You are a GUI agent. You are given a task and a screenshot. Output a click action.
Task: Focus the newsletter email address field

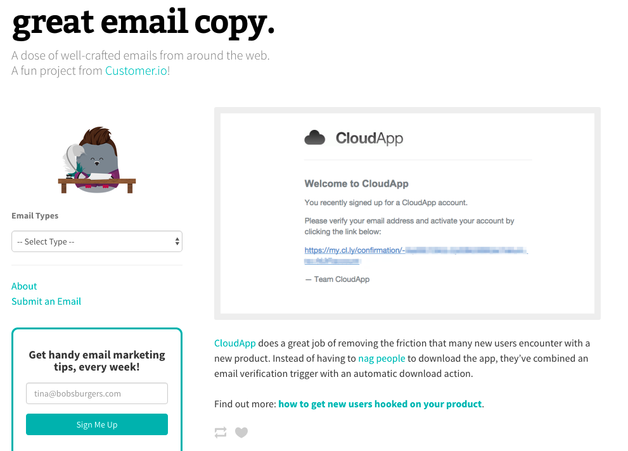(x=97, y=393)
